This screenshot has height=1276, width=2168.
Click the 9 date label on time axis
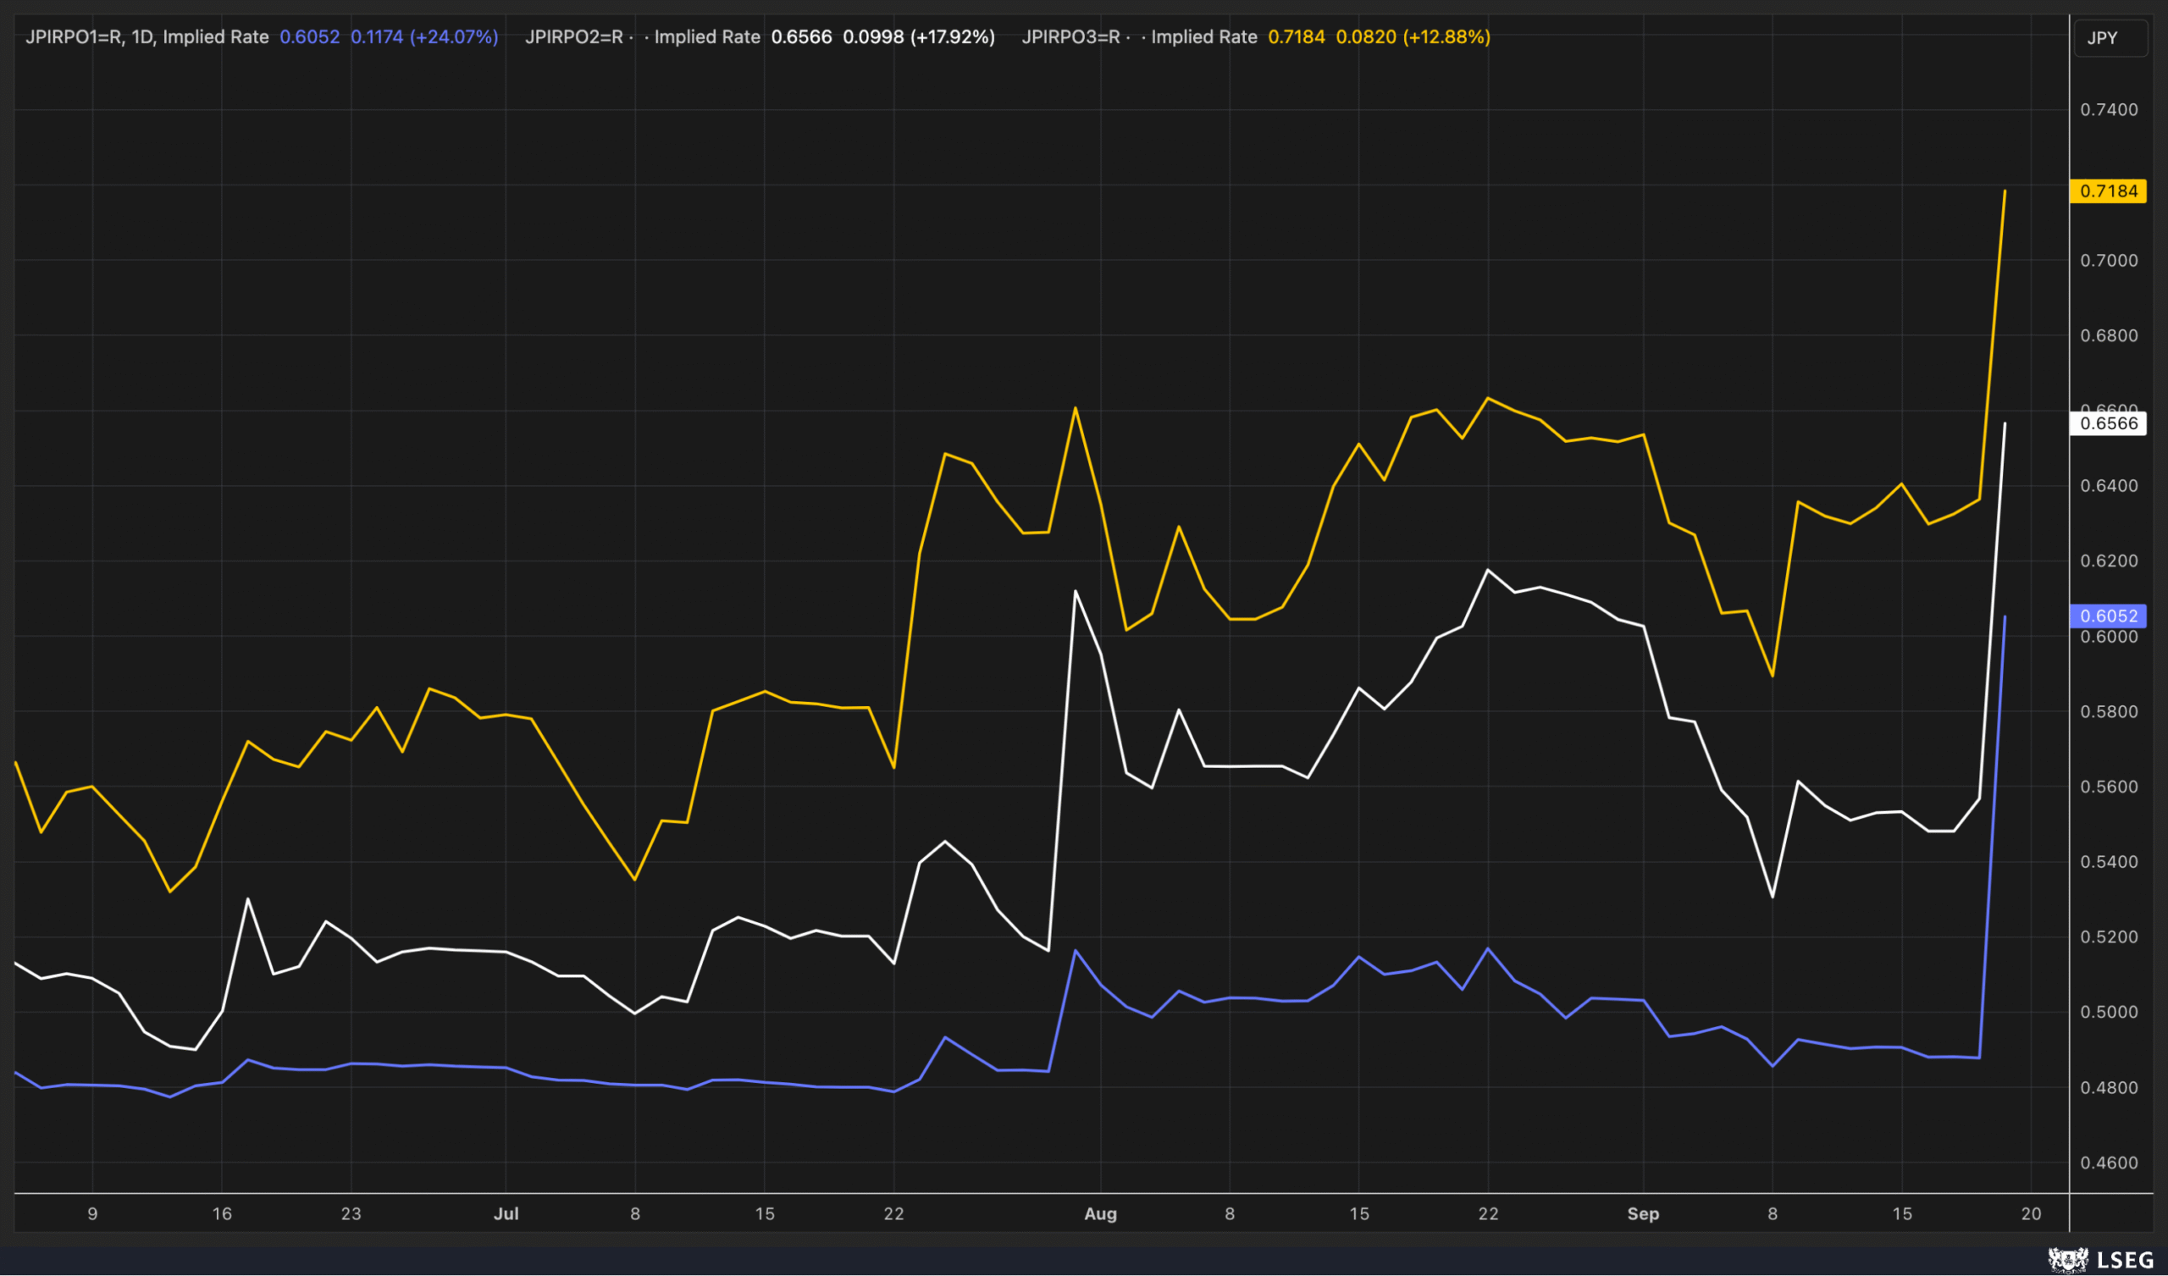click(x=93, y=1214)
